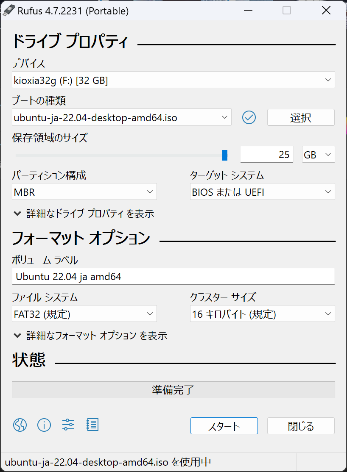Click the Rufus USB title bar icon
The image size is (347, 472).
(9, 11)
